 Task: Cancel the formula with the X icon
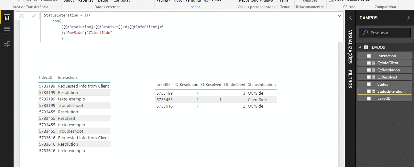(x=22, y=16)
